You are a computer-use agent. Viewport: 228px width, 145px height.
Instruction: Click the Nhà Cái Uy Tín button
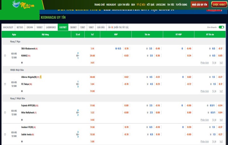199,5
